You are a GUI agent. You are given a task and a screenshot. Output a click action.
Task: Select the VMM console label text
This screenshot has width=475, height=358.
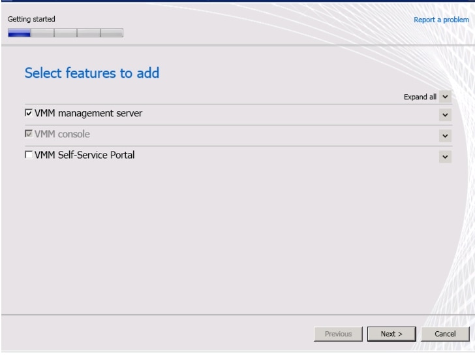(x=62, y=134)
